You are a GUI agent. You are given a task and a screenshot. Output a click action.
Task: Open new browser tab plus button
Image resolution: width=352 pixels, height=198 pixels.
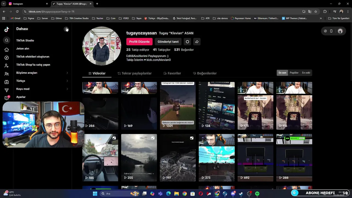coord(97,4)
